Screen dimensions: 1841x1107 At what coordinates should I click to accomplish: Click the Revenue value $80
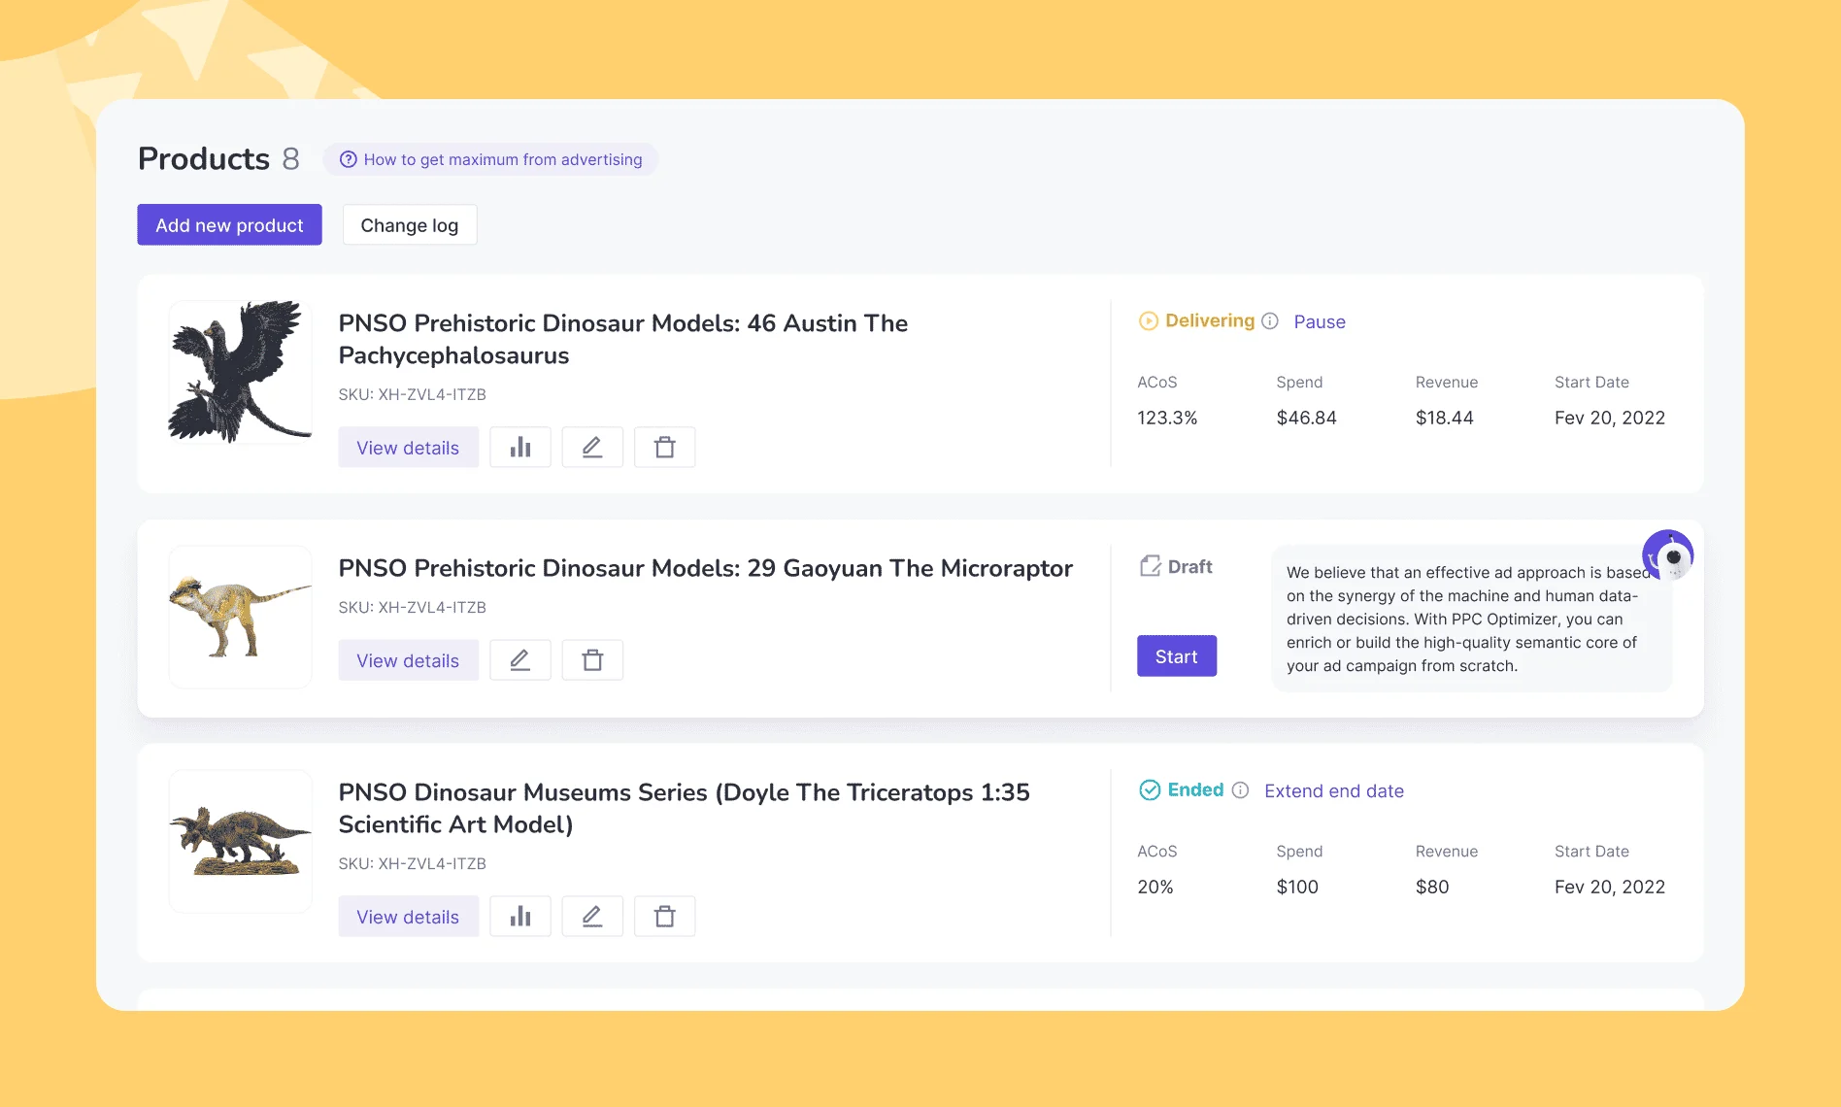pos(1432,887)
